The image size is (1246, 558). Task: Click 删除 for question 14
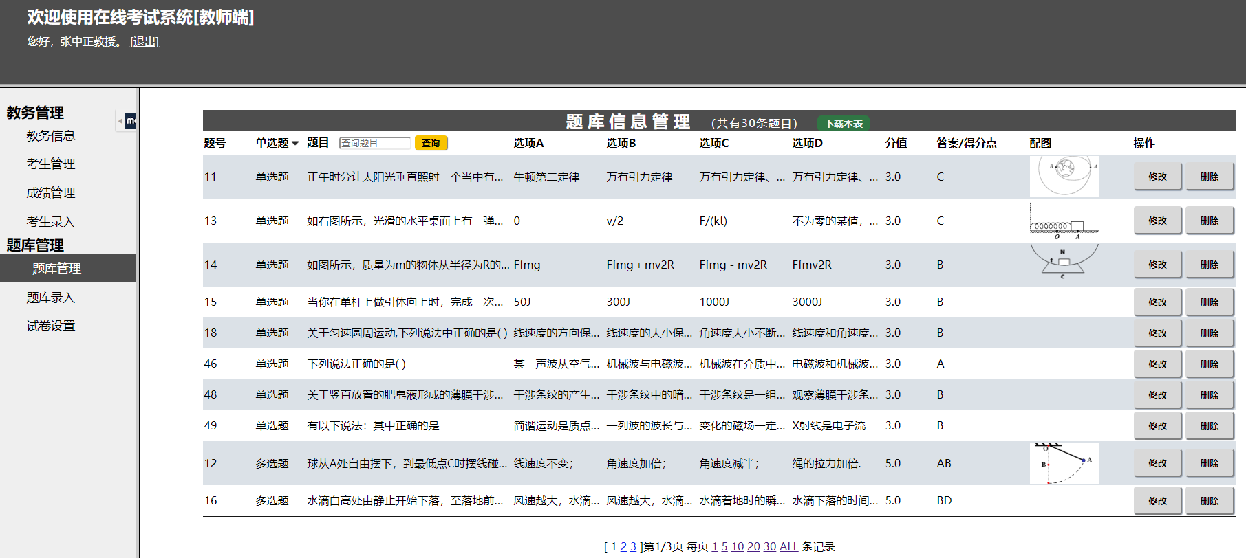[x=1209, y=265]
